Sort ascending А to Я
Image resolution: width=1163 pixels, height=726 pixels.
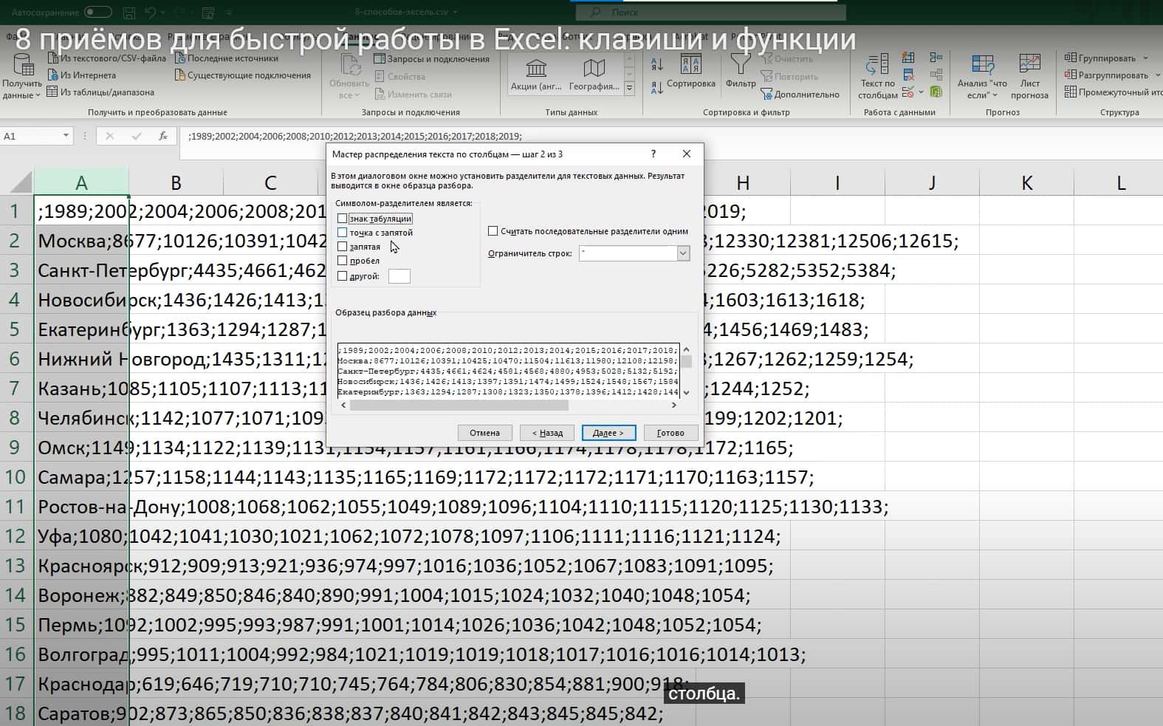[657, 65]
